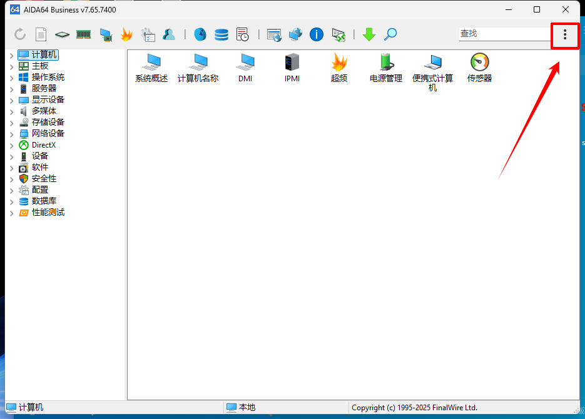Expand the 数据库 tree node
The height and width of the screenshot is (419, 585).
(11, 201)
